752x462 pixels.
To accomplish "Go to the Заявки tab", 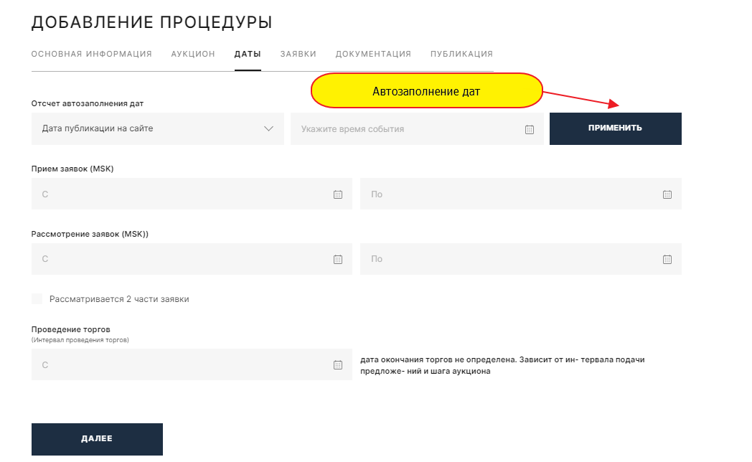I will [298, 54].
